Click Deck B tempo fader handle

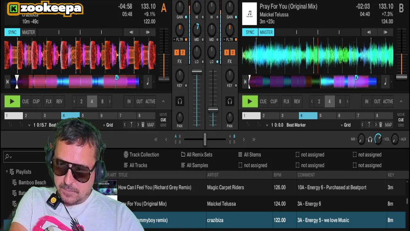coord(401,77)
